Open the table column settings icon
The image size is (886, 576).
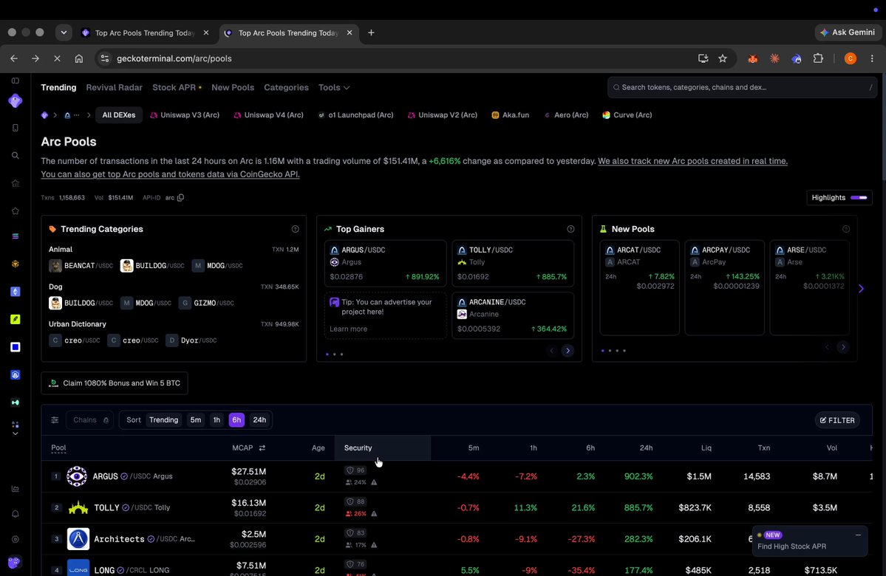tap(55, 420)
